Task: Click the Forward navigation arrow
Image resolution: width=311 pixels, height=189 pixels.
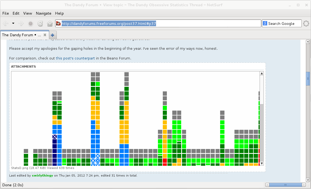Action: point(21,24)
